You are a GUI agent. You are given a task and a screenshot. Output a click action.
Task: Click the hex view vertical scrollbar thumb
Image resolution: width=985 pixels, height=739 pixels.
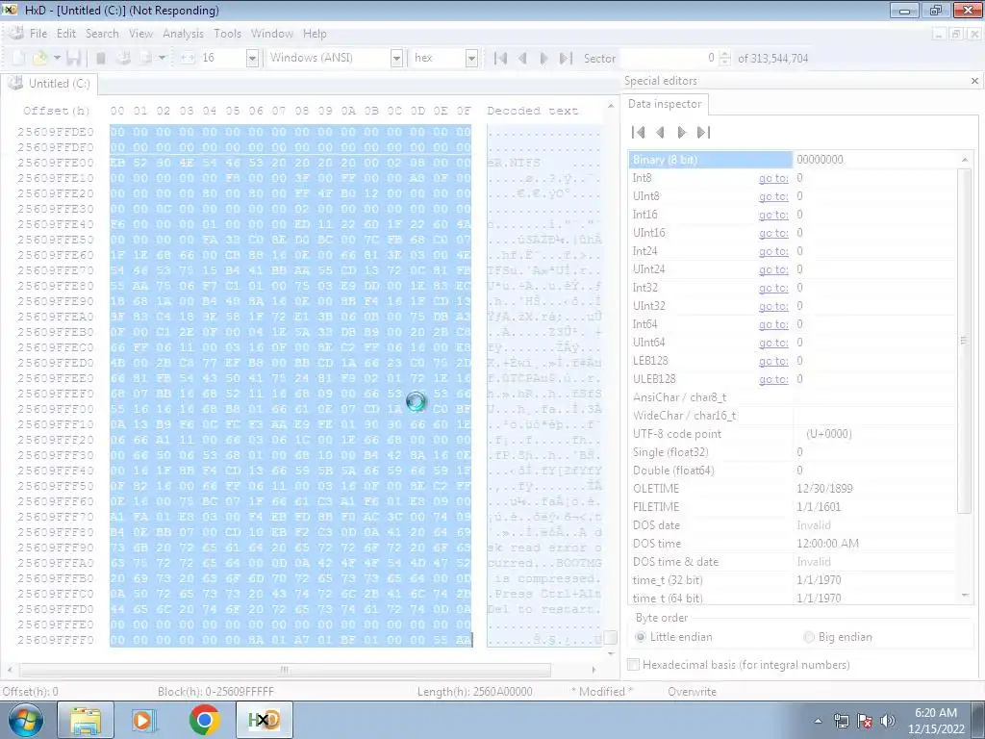tap(611, 637)
